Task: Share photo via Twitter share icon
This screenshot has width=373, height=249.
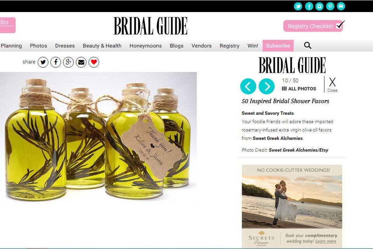Action: click(x=43, y=62)
